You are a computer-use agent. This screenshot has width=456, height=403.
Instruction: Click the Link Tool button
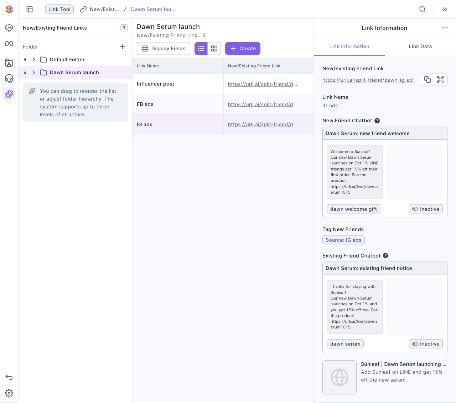click(x=59, y=9)
